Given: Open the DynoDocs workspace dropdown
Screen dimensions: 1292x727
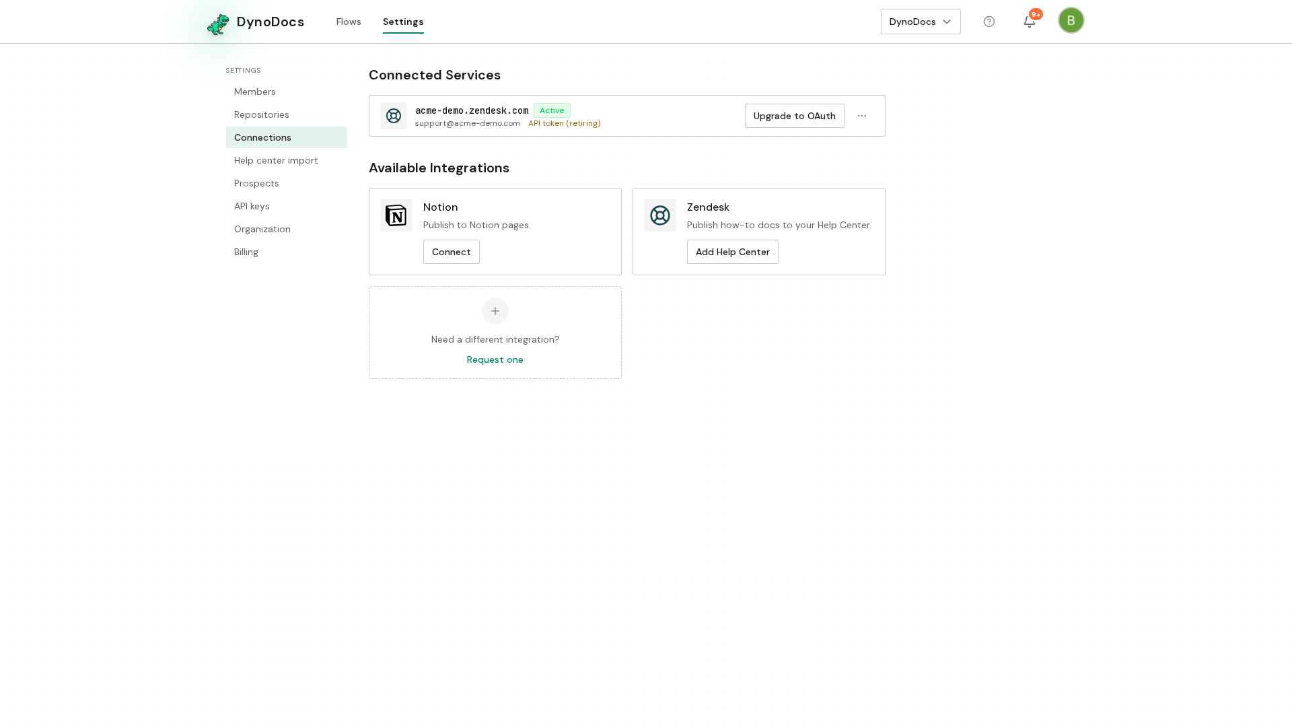Looking at the screenshot, I should point(921,22).
